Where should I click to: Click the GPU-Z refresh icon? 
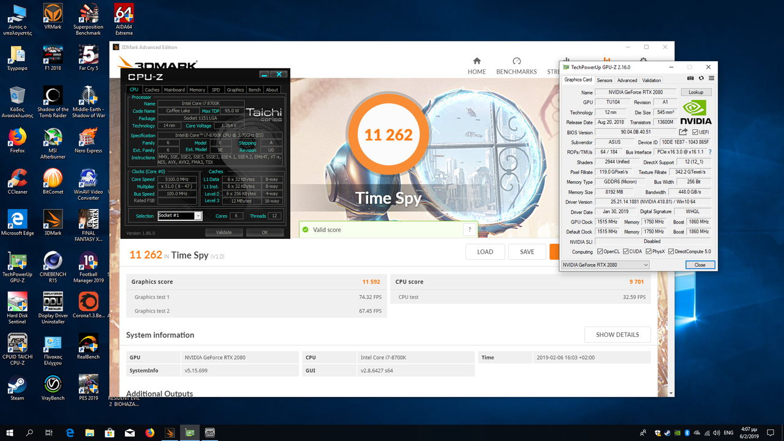coord(701,78)
